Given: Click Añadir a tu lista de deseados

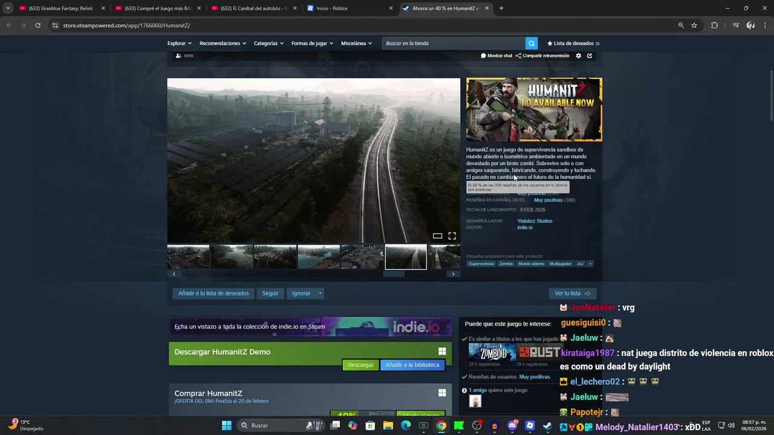Looking at the screenshot, I should [x=213, y=294].
